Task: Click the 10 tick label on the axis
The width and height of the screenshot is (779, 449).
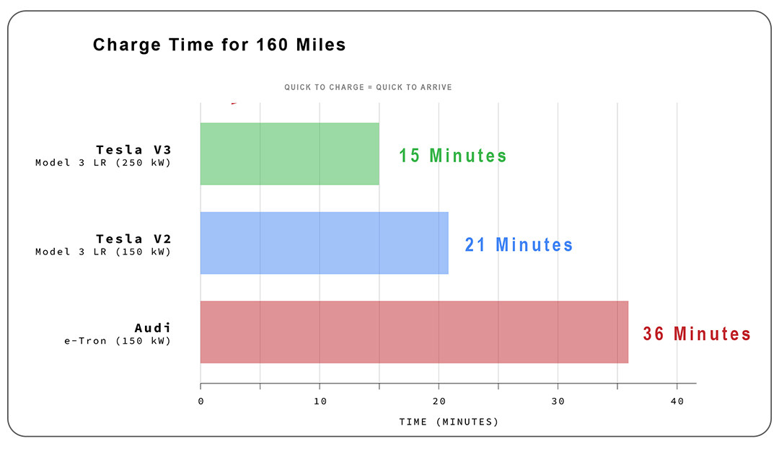Action: pyautogui.click(x=320, y=401)
